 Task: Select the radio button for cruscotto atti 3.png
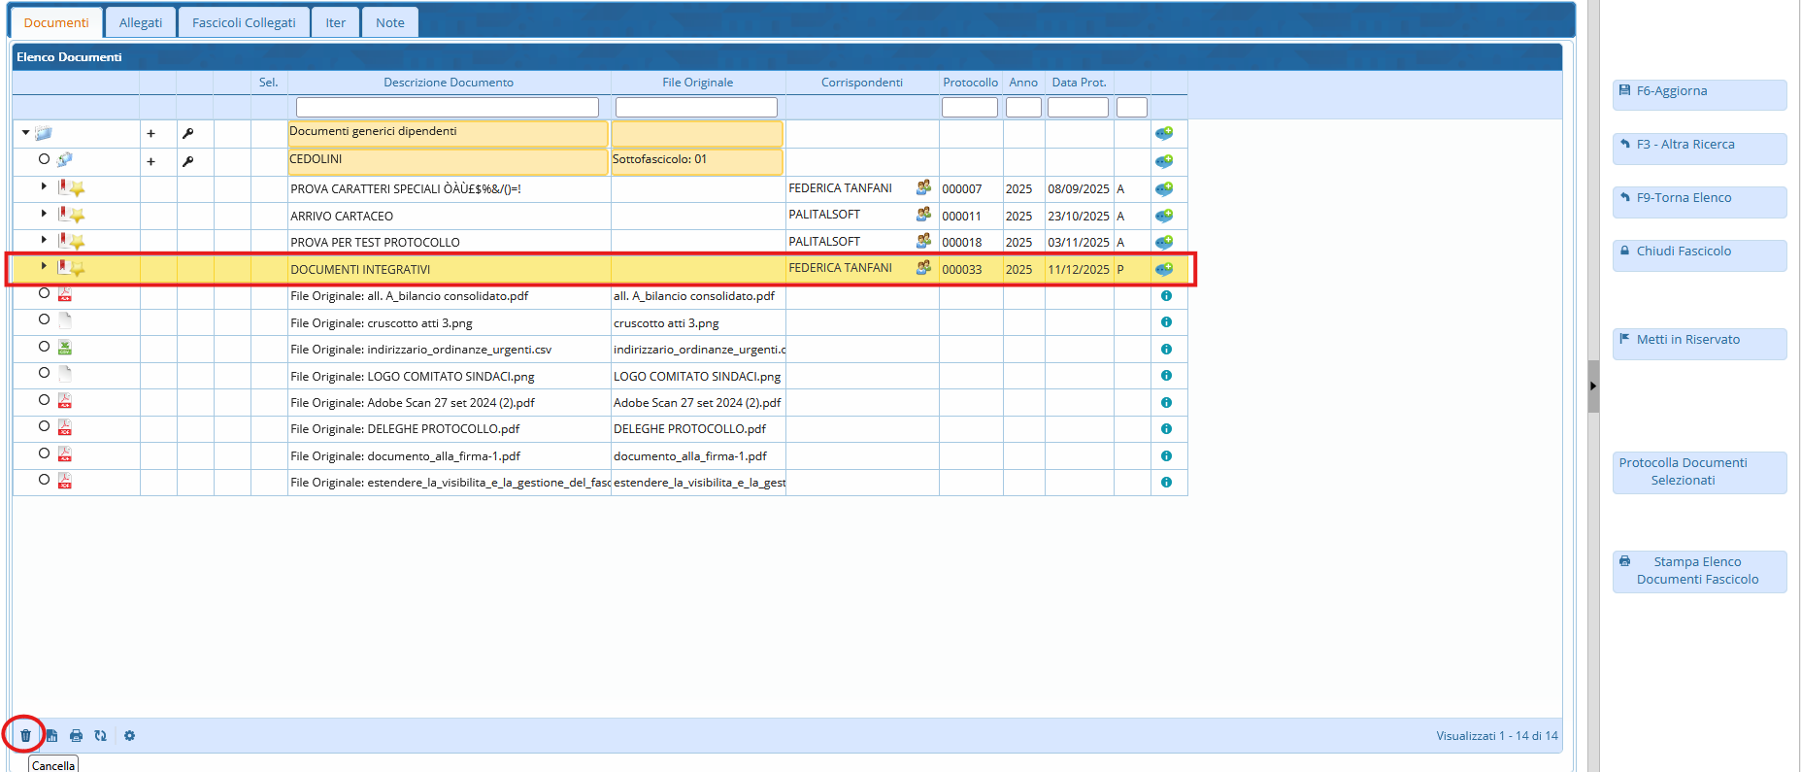[44, 319]
